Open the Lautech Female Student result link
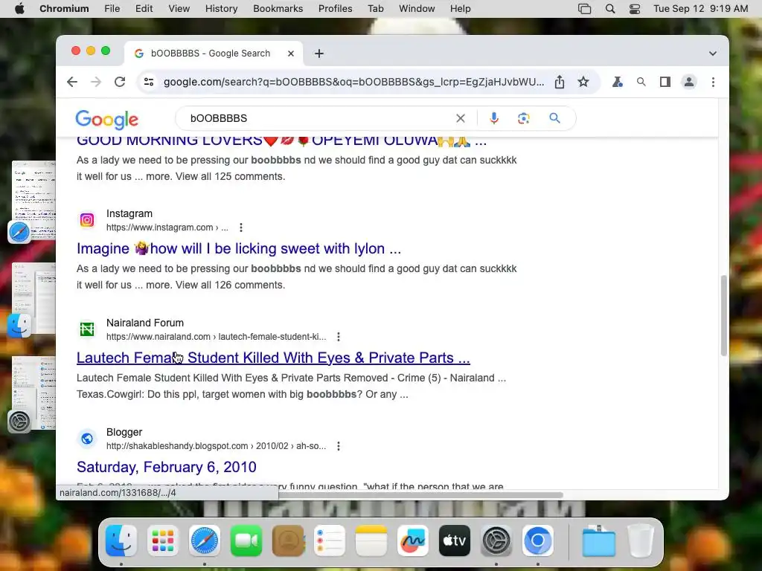This screenshot has width=762, height=571. [273, 358]
